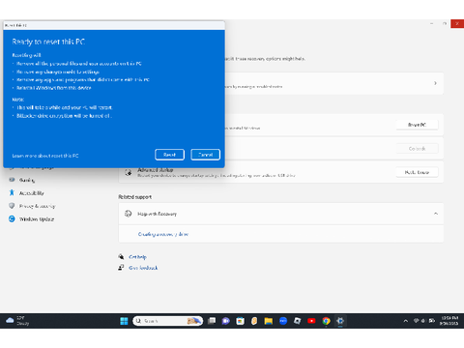Select Gaming in the Settings sidebar

27,180
